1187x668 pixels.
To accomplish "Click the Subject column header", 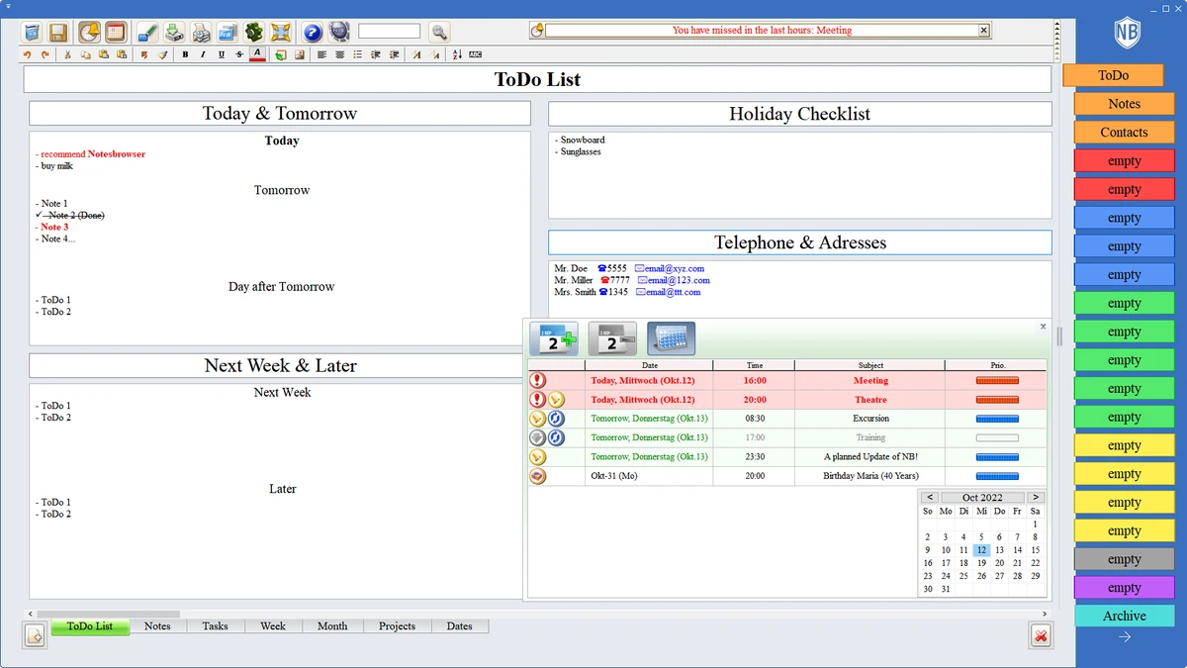I will click(870, 365).
